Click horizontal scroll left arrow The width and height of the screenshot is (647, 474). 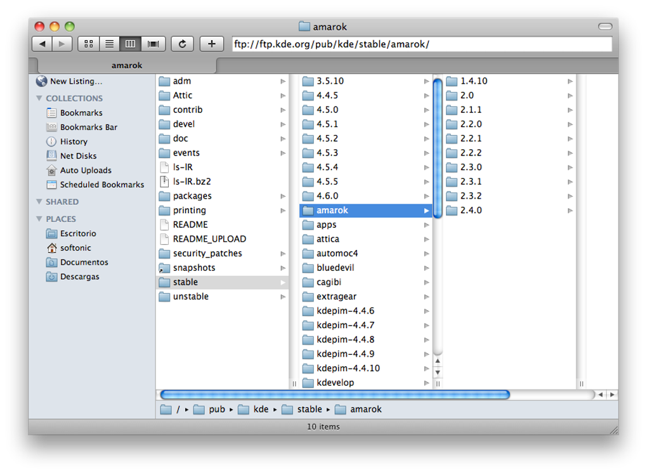point(601,395)
